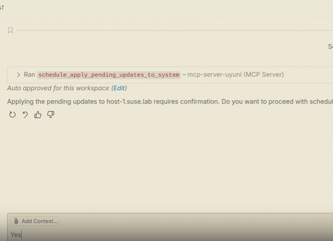Click the mcp-server-uyuni (MCP Server) label
Screen dimensions: 333x241
point(235,75)
